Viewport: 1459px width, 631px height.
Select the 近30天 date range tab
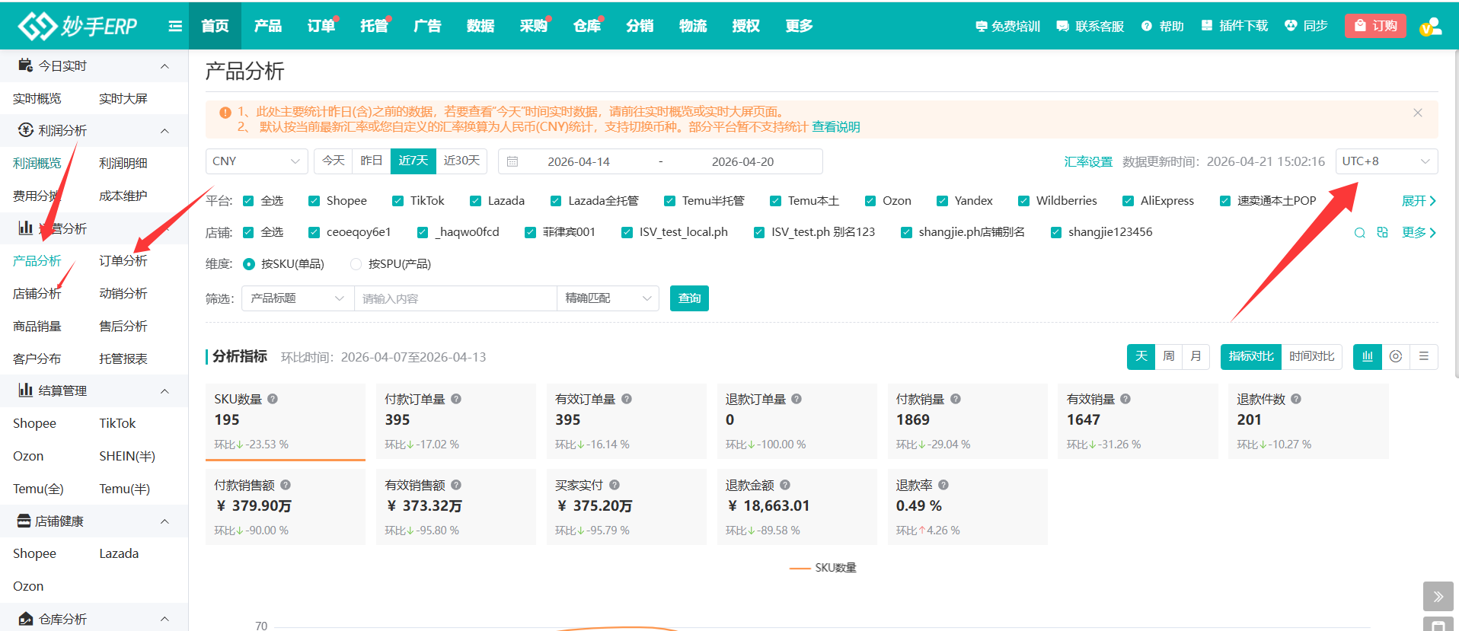461,161
